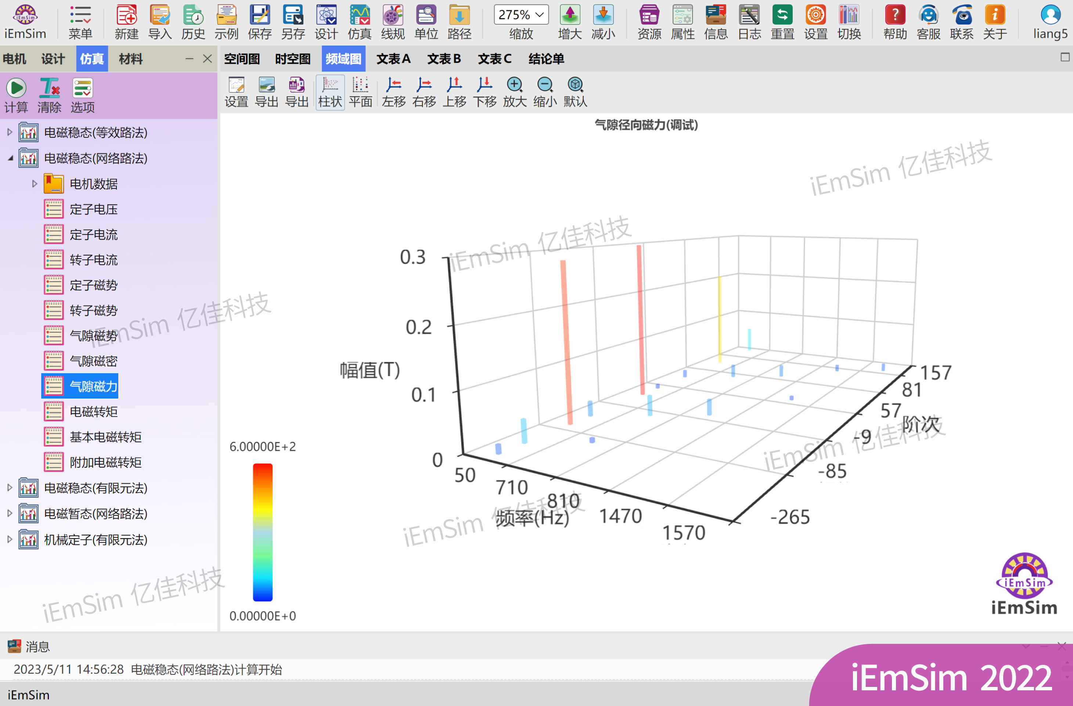
Task: Run the 计算 (Calculate) play button
Action: click(x=16, y=95)
